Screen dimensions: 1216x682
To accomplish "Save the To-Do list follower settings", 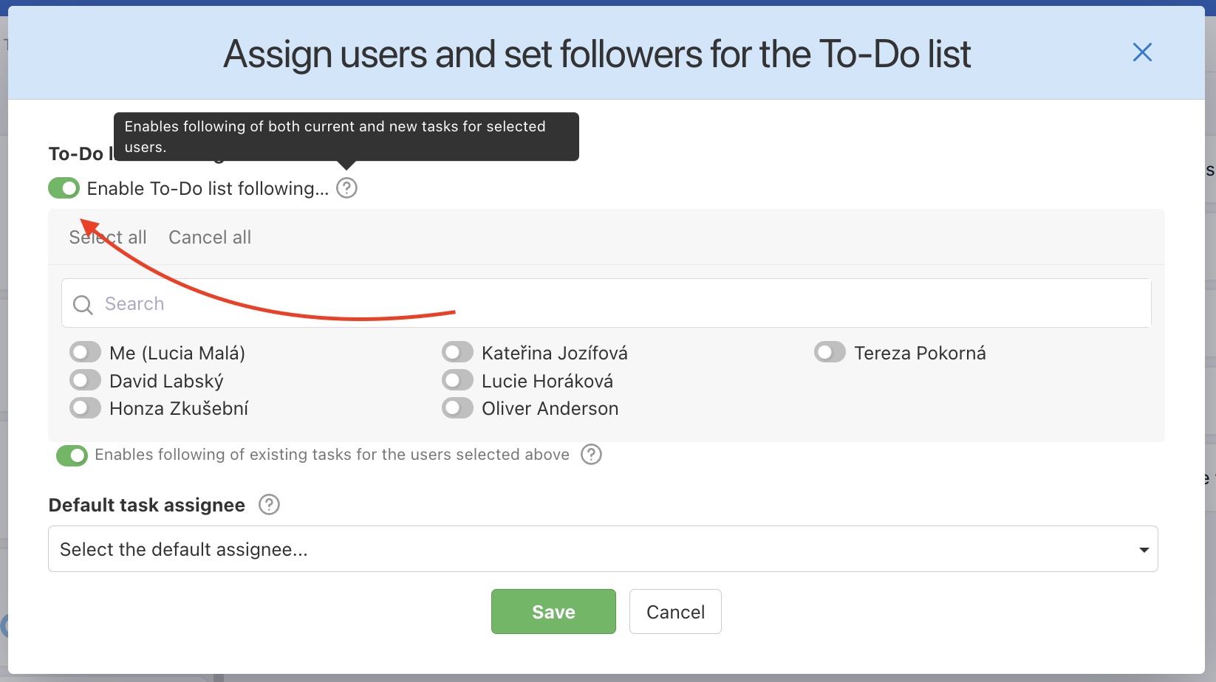I will coord(553,611).
